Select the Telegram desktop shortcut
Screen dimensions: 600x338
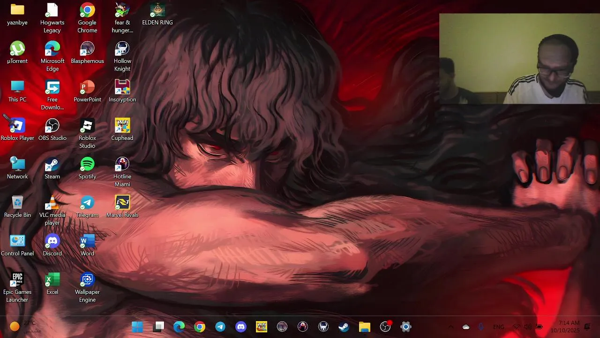[x=87, y=207]
